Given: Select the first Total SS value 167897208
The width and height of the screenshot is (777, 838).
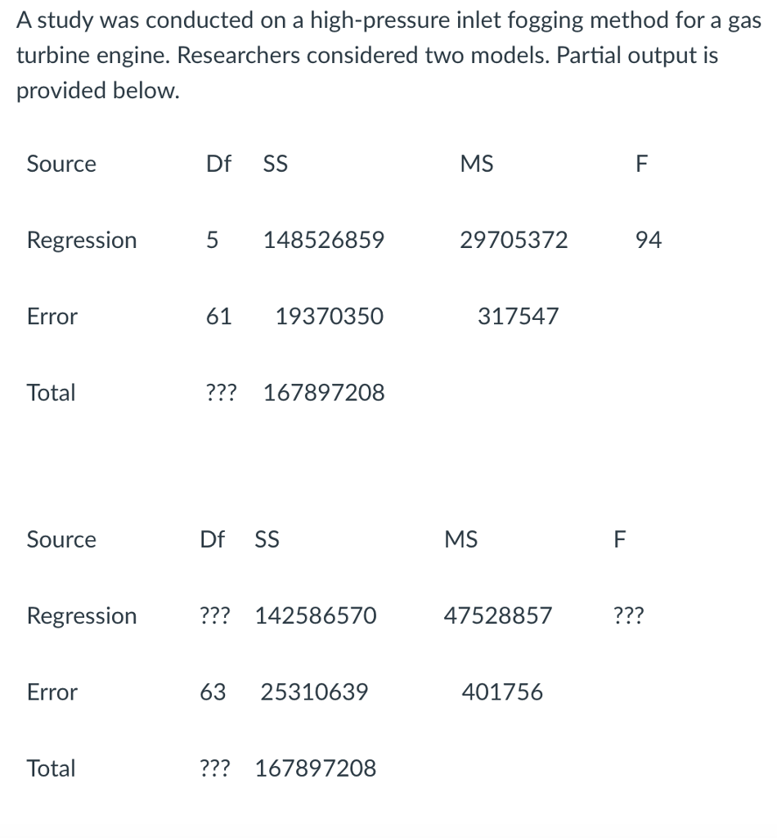Looking at the screenshot, I should point(324,393).
